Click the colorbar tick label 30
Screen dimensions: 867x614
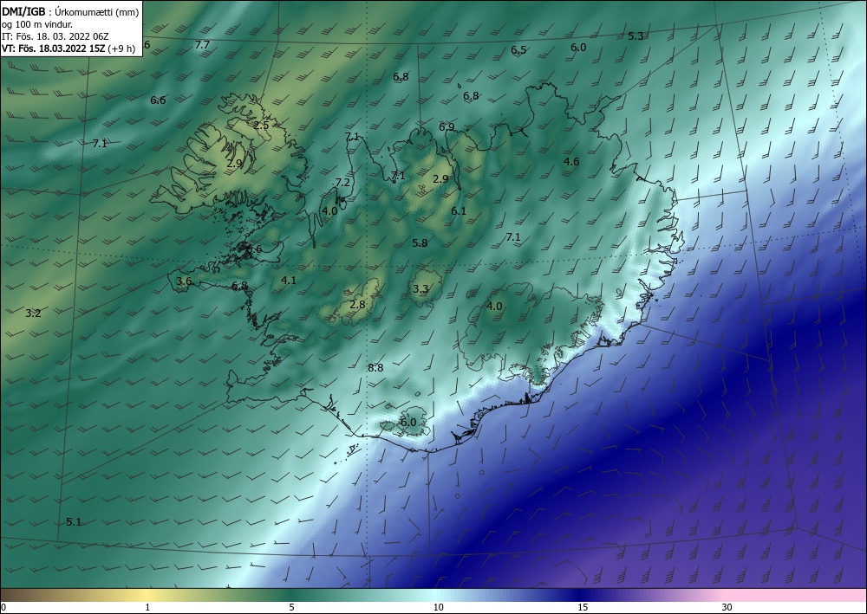point(727,608)
